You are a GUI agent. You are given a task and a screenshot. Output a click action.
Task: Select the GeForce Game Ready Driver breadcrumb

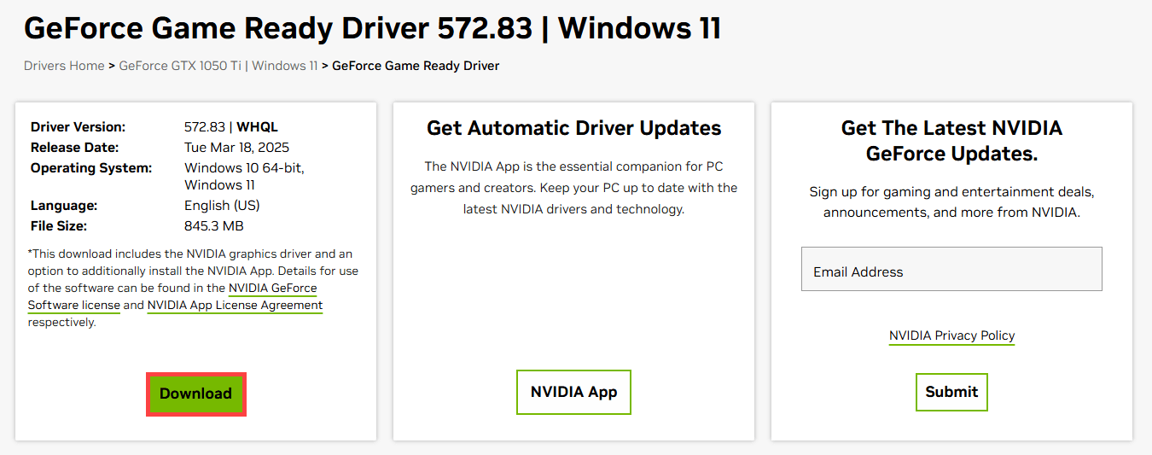click(x=416, y=66)
